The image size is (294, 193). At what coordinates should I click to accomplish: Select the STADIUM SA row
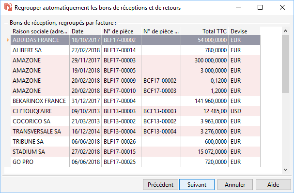click(x=135, y=151)
